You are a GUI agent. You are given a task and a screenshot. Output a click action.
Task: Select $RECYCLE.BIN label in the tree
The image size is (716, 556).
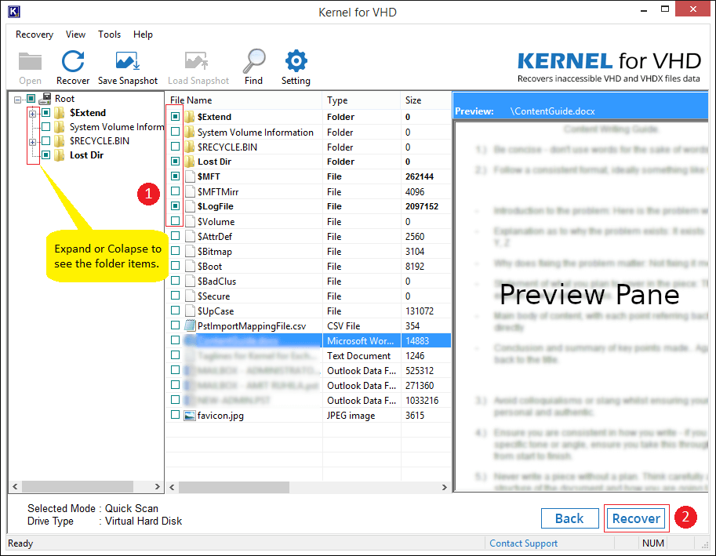[100, 141]
